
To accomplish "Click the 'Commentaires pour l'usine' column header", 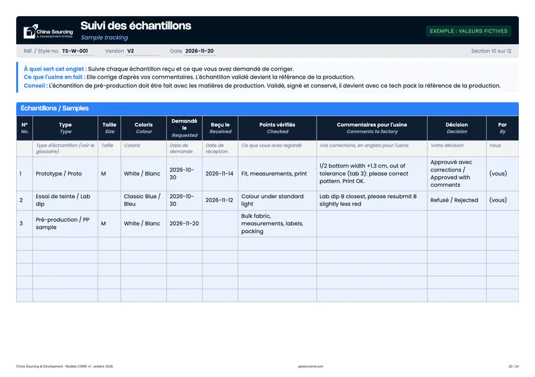I will coord(372,128).
